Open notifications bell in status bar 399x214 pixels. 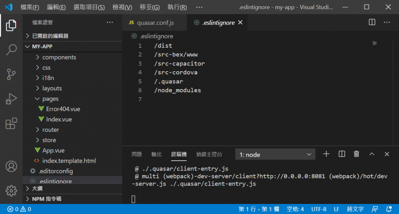pos(388,209)
